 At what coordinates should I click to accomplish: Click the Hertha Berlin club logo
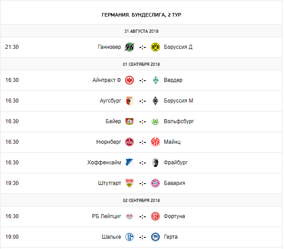point(156,237)
